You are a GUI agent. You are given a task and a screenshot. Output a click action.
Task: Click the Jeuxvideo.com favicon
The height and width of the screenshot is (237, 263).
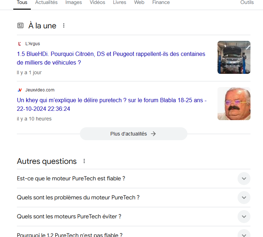click(x=20, y=90)
